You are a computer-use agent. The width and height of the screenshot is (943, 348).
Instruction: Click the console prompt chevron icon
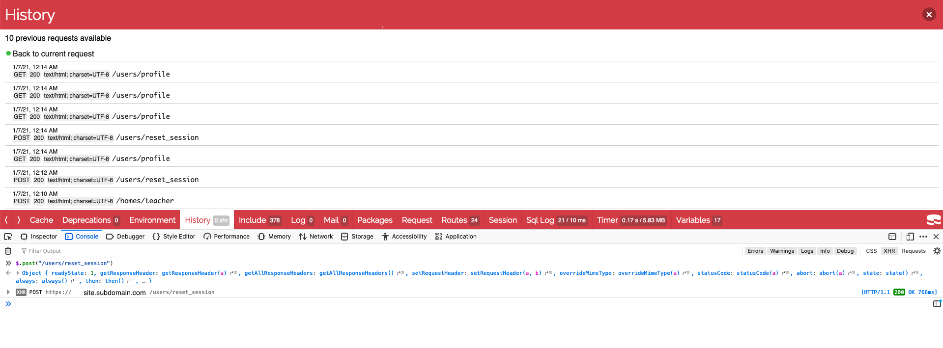pyautogui.click(x=8, y=304)
